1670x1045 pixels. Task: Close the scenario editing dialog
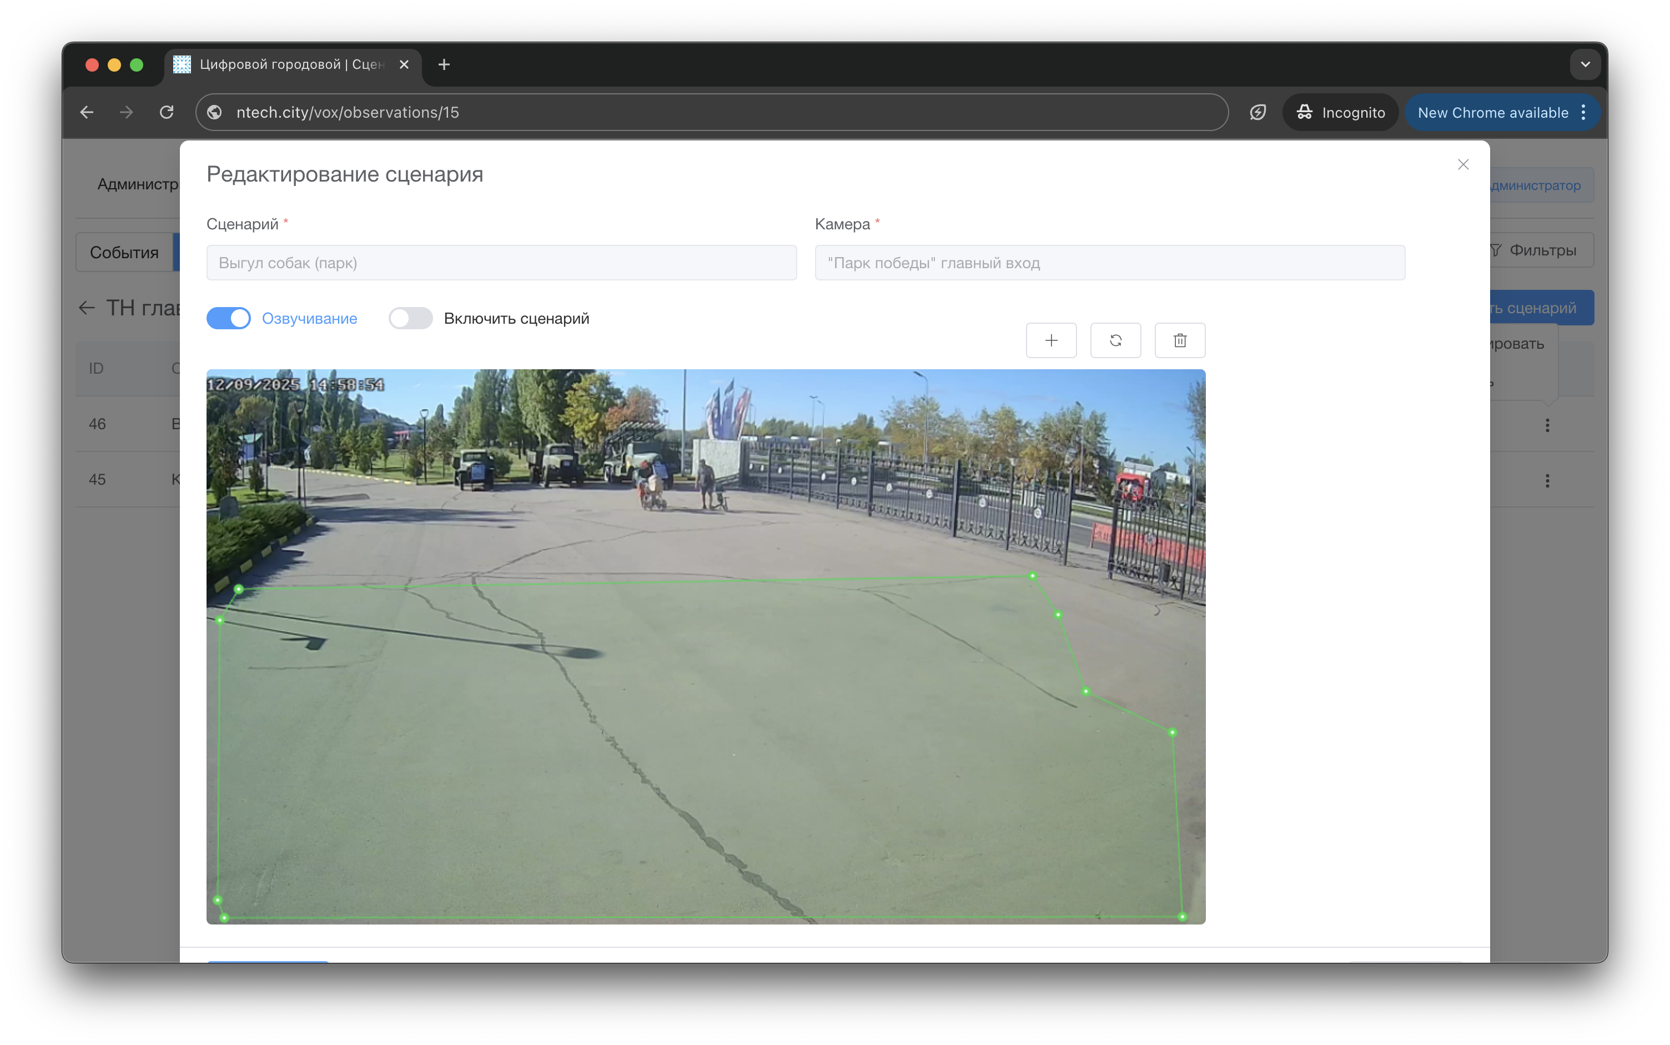click(x=1463, y=164)
